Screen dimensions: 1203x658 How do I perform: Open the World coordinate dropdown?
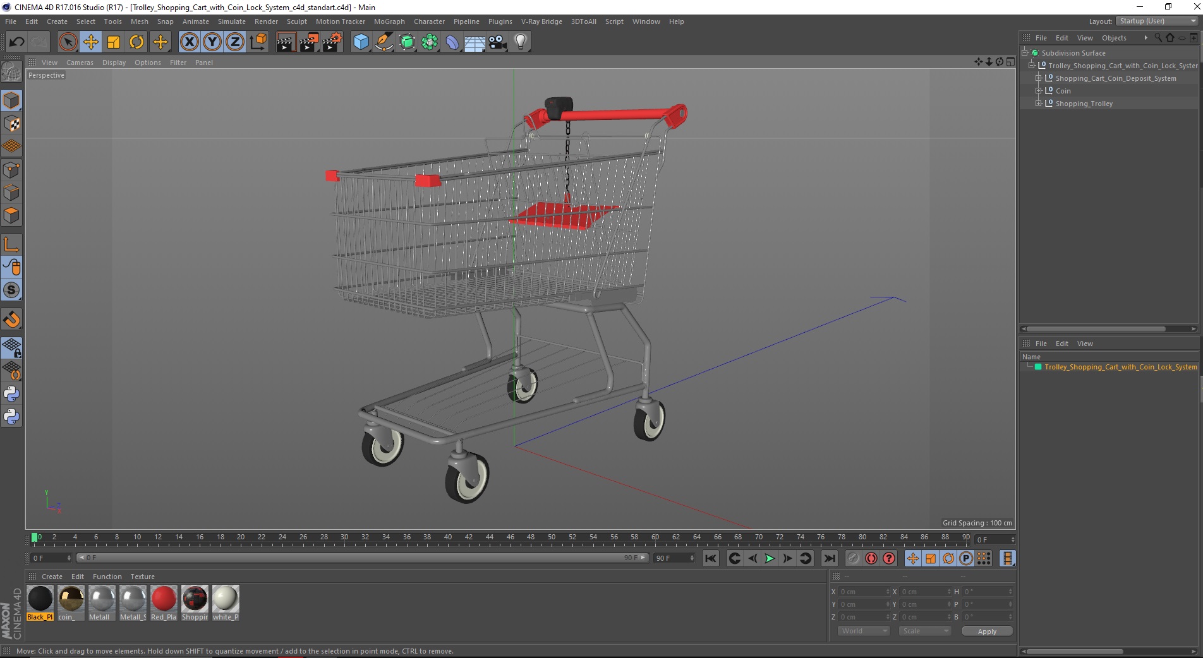pos(864,631)
